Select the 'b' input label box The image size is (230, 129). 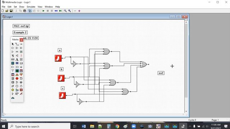(x=61, y=69)
